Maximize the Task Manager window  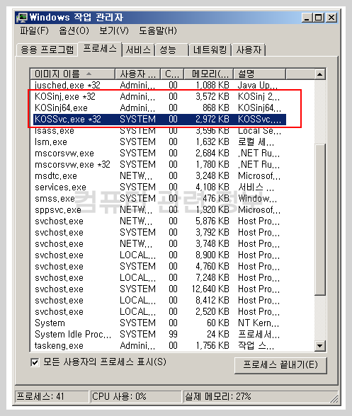point(318,18)
